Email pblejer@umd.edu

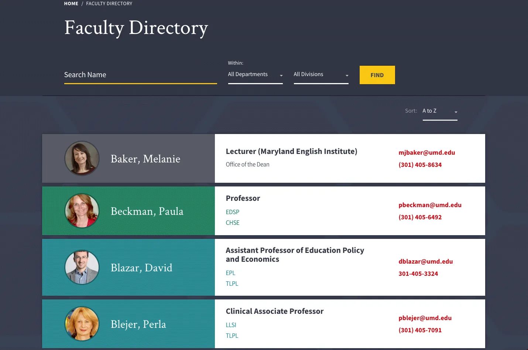(425, 318)
